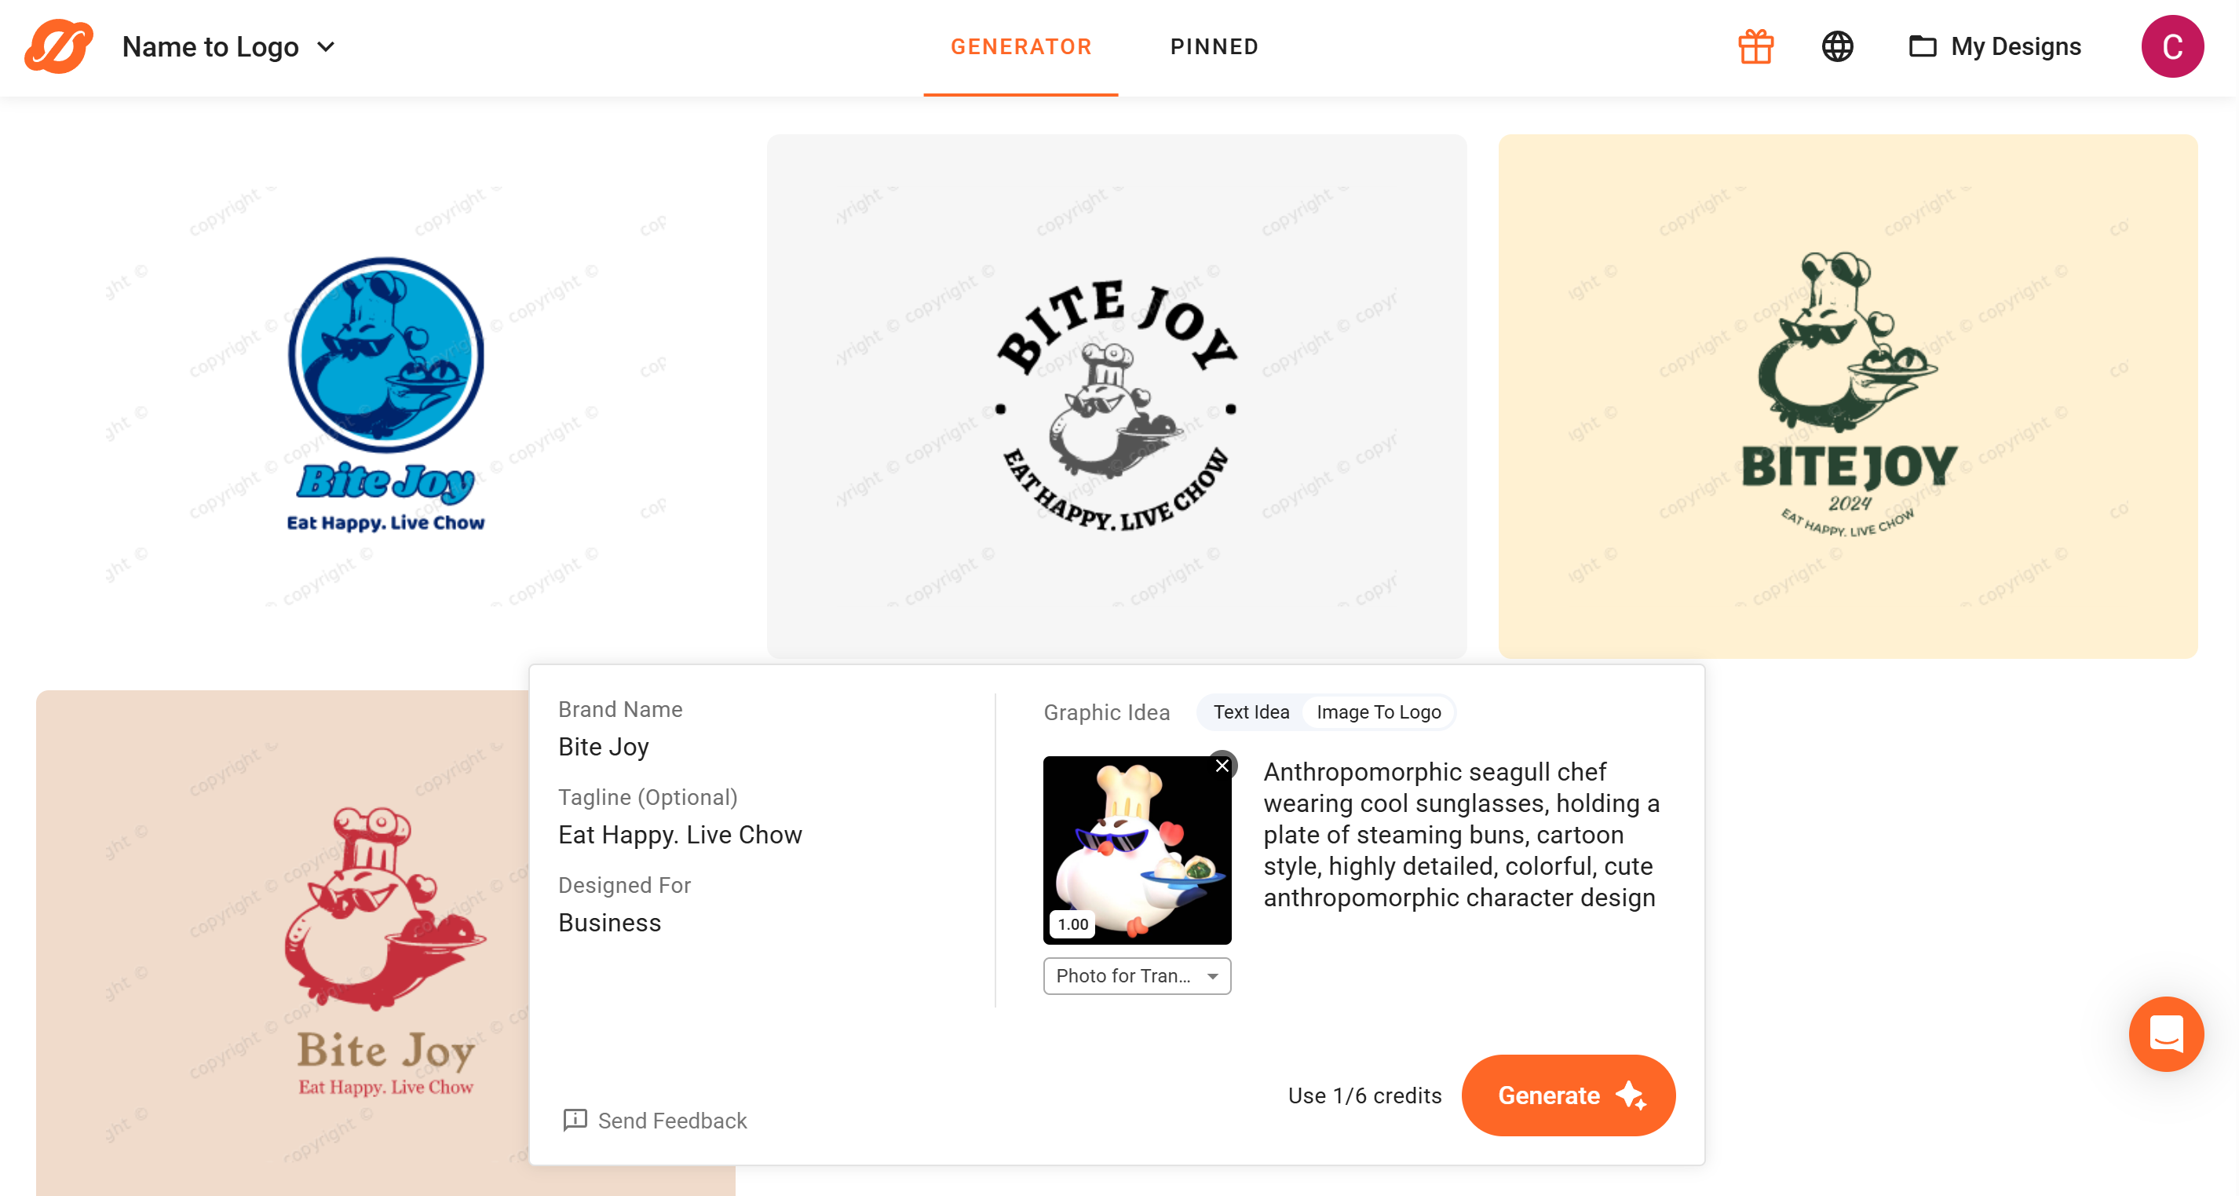Click the Send Feedback icon
The height and width of the screenshot is (1196, 2239).
[575, 1120]
